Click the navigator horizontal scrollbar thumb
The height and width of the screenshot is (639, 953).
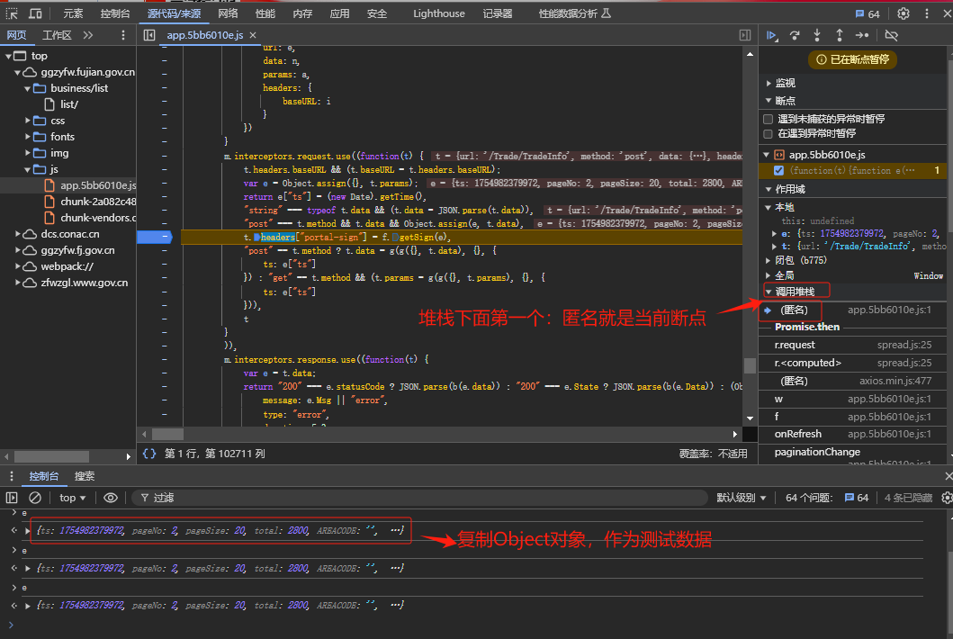pyautogui.click(x=51, y=456)
